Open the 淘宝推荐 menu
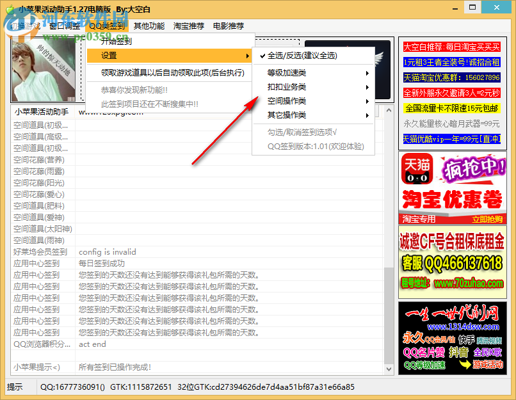Screen dimensions: 516x400 pos(189,26)
